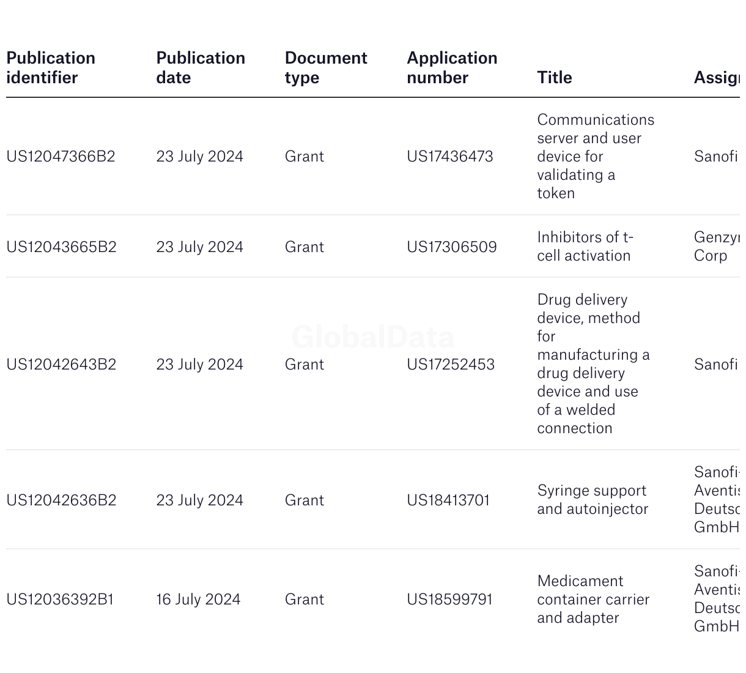Click the "Application number" column header
The width and height of the screenshot is (746, 673).
(452, 68)
